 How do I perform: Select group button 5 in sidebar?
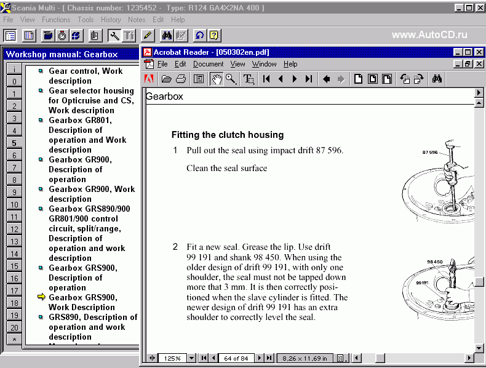(14, 143)
